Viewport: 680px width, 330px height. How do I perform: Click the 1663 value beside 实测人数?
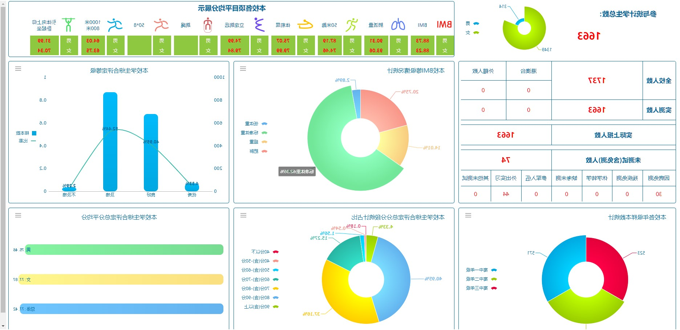point(596,110)
